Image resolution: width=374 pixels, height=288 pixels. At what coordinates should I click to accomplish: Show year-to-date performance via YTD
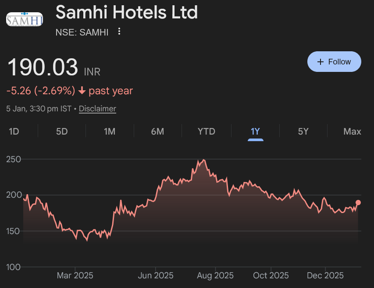point(206,131)
